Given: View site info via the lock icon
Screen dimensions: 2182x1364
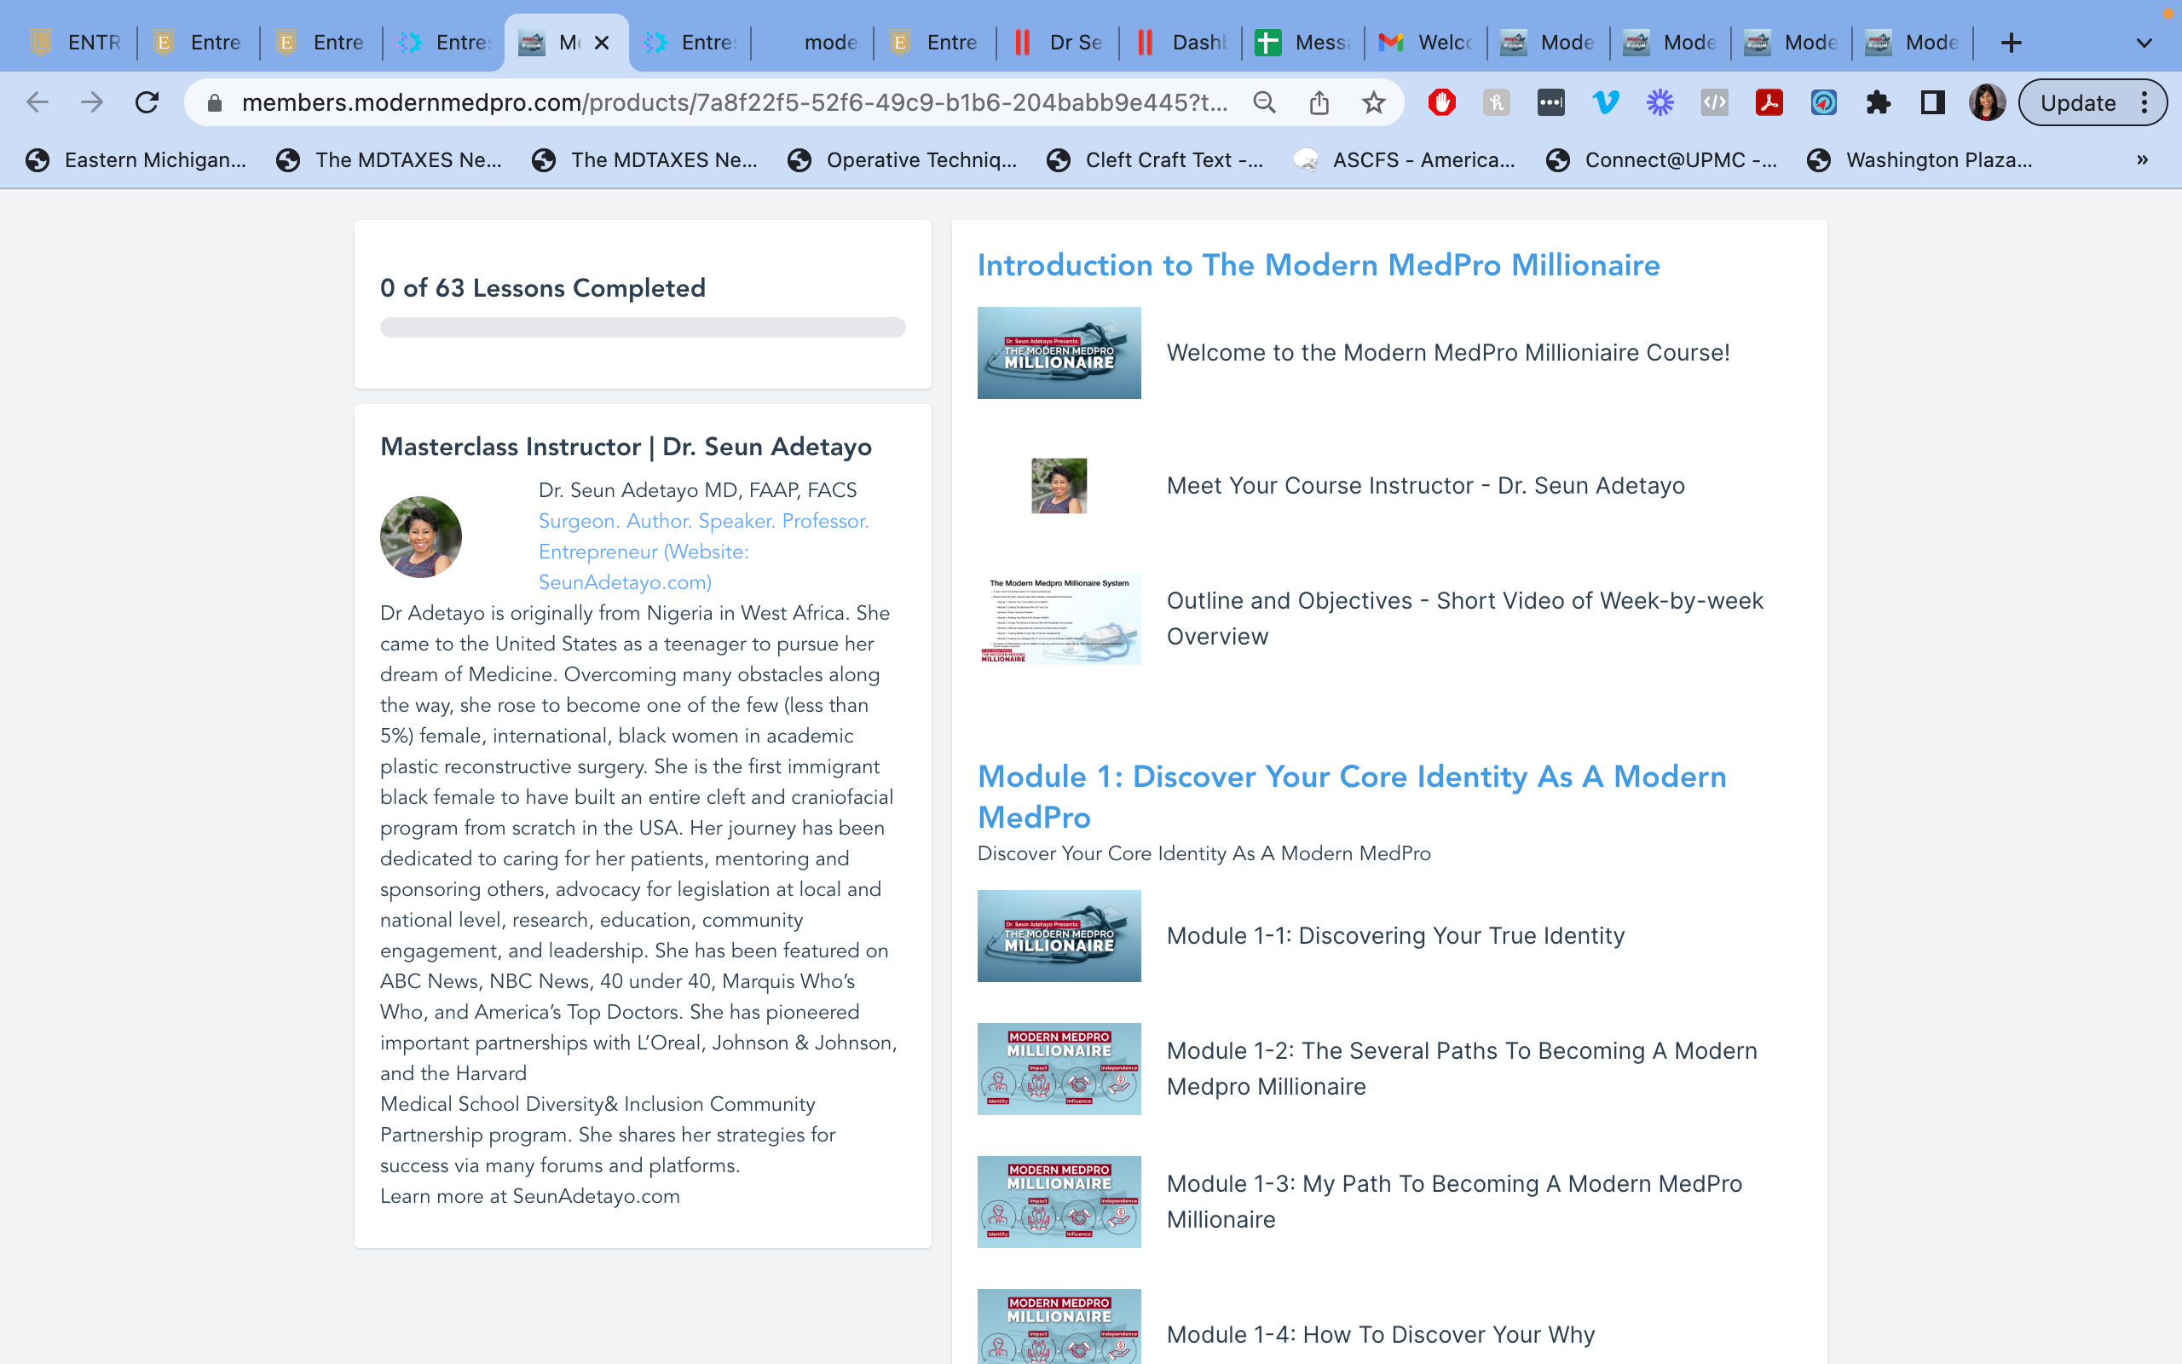Looking at the screenshot, I should (x=215, y=103).
